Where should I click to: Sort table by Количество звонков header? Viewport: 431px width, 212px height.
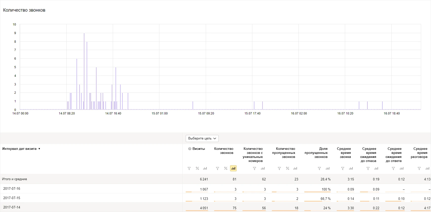[224, 151]
